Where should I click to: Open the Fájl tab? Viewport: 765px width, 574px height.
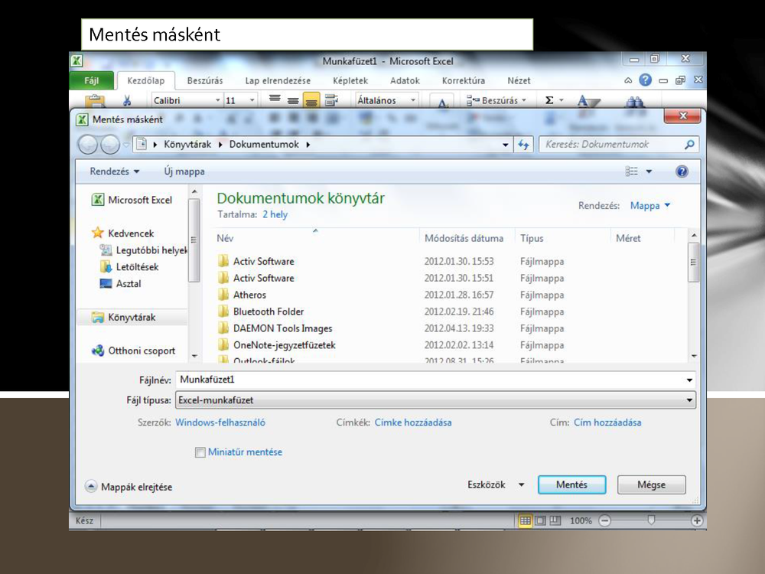pyautogui.click(x=91, y=80)
